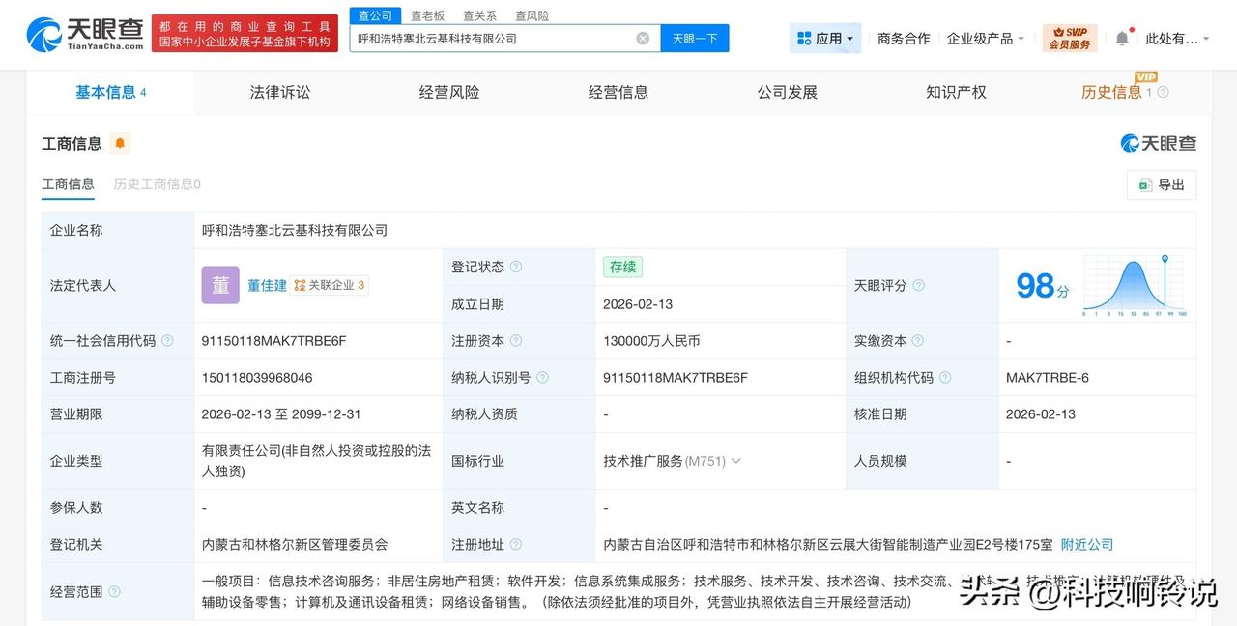Open the 知识产权 tab
The width and height of the screenshot is (1237, 626).
coord(955,91)
